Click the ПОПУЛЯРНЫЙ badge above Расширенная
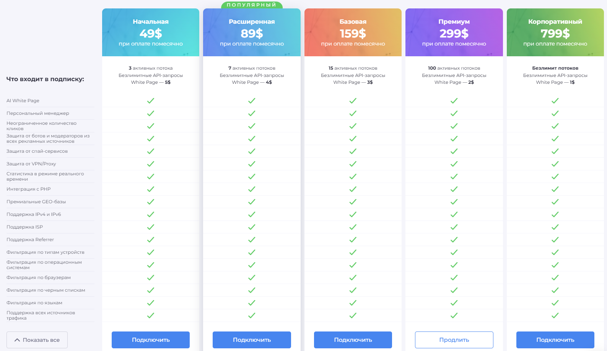 pos(252,5)
